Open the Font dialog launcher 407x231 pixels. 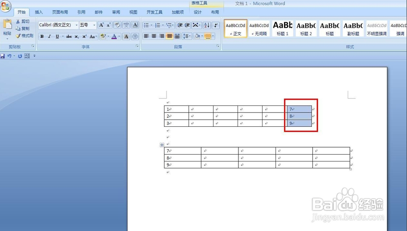click(x=137, y=46)
